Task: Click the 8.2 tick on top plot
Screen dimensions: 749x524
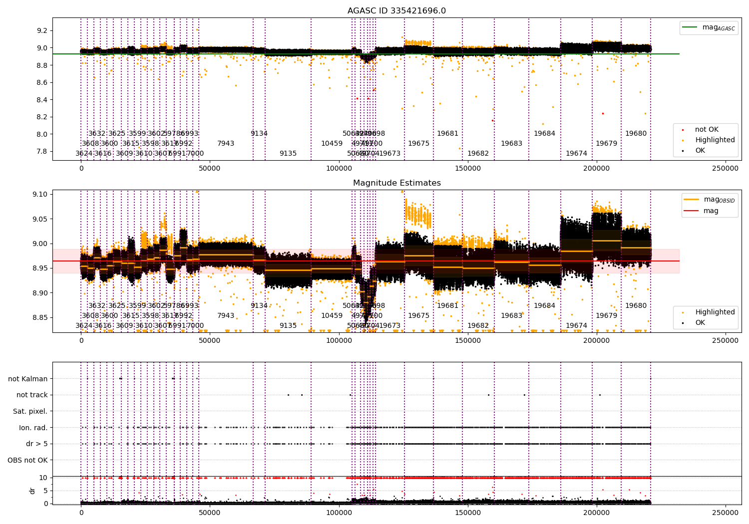Action: 42,117
